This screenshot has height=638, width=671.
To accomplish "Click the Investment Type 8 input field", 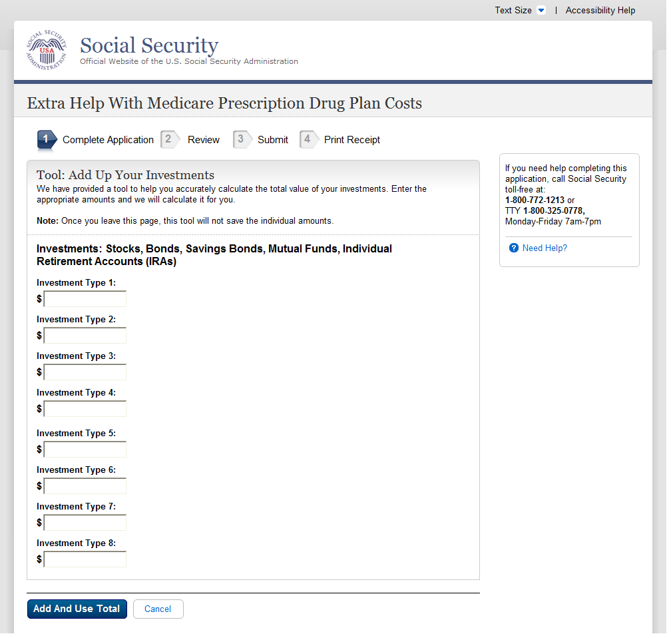I will tap(85, 559).
